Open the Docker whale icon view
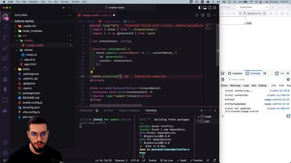Screen dimensions: 291x163 [5, 111]
